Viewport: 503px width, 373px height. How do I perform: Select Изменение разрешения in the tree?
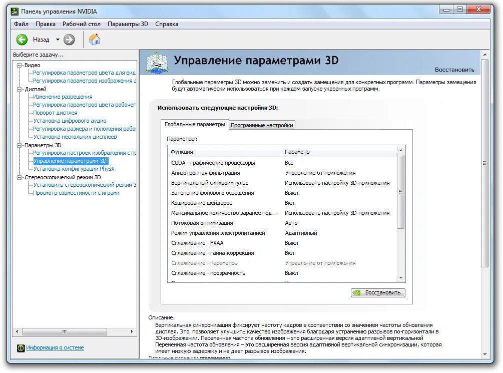pyautogui.click(x=63, y=97)
